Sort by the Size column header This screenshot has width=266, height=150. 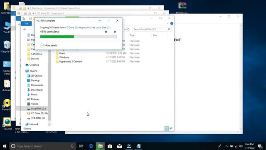click(x=155, y=35)
